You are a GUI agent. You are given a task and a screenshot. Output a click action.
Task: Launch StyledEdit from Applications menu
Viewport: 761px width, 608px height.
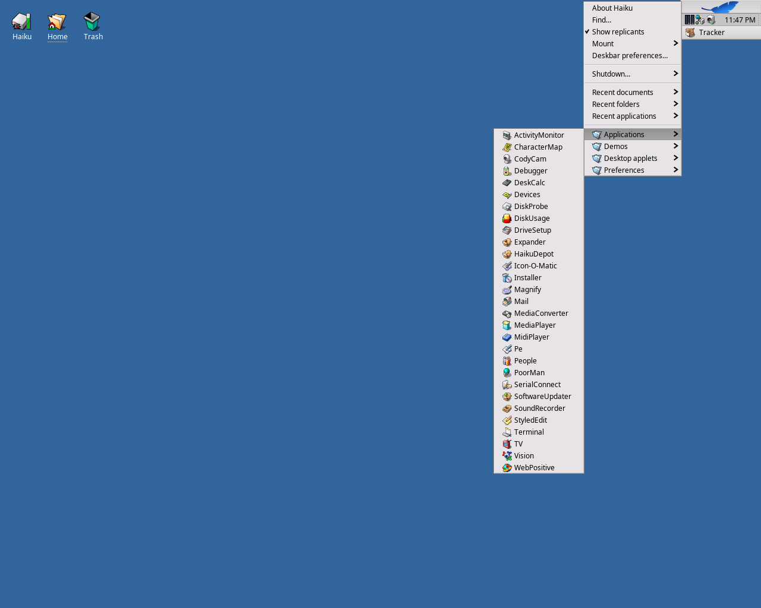pyautogui.click(x=539, y=420)
